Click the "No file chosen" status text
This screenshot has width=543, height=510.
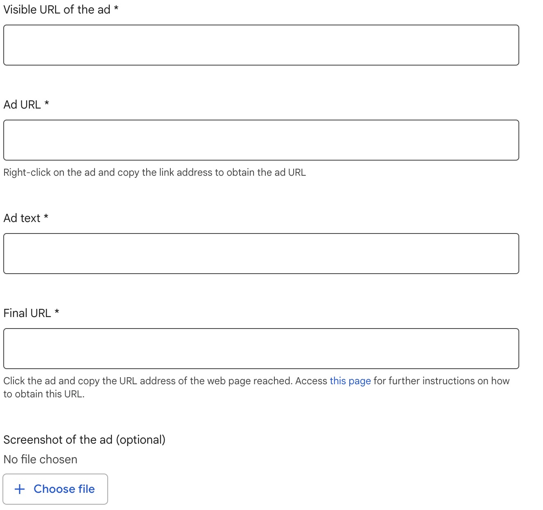40,460
